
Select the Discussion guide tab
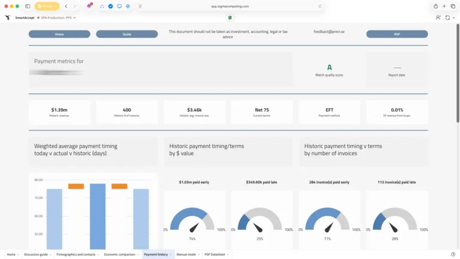tap(35, 255)
